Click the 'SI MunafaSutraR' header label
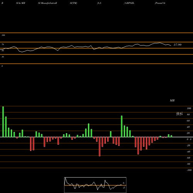Image resolution: width=193 pixels, height=193 pixels. click(47, 3)
